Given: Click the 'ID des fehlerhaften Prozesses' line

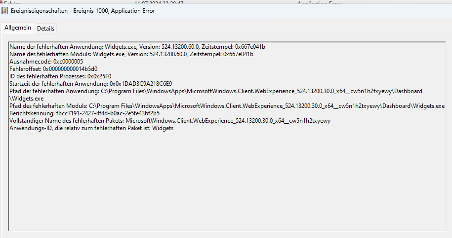Looking at the screenshot, I should [60, 76].
